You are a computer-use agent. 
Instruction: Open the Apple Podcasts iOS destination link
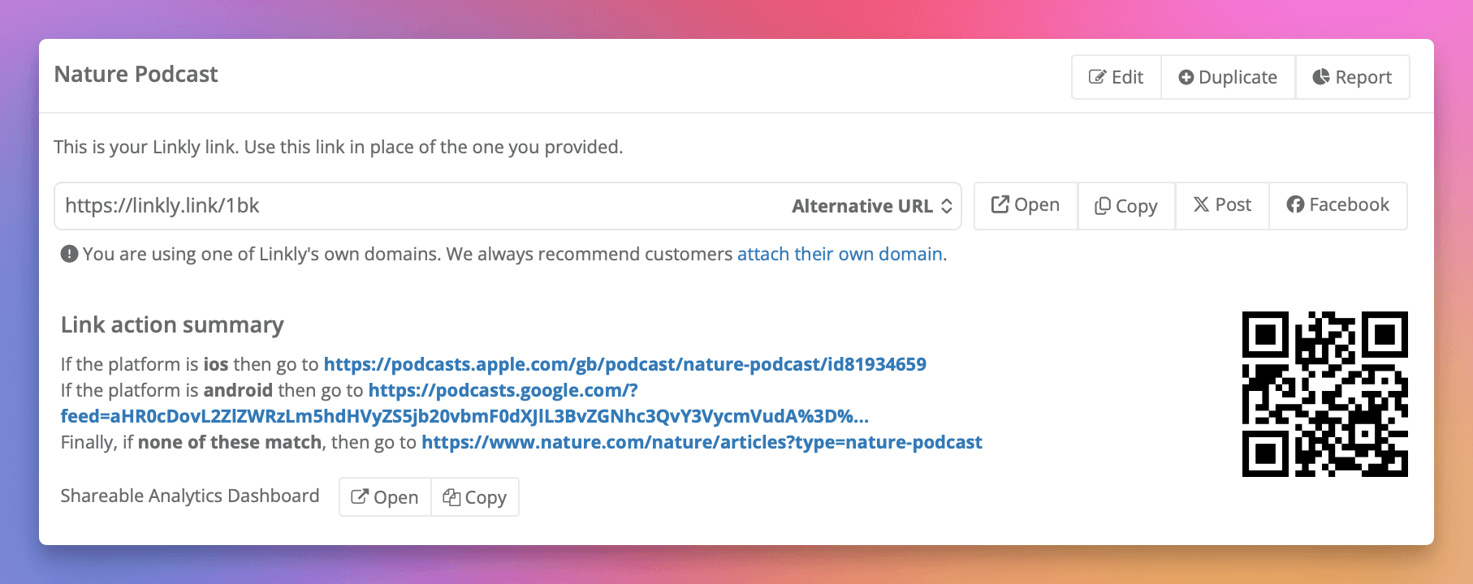[x=624, y=364]
